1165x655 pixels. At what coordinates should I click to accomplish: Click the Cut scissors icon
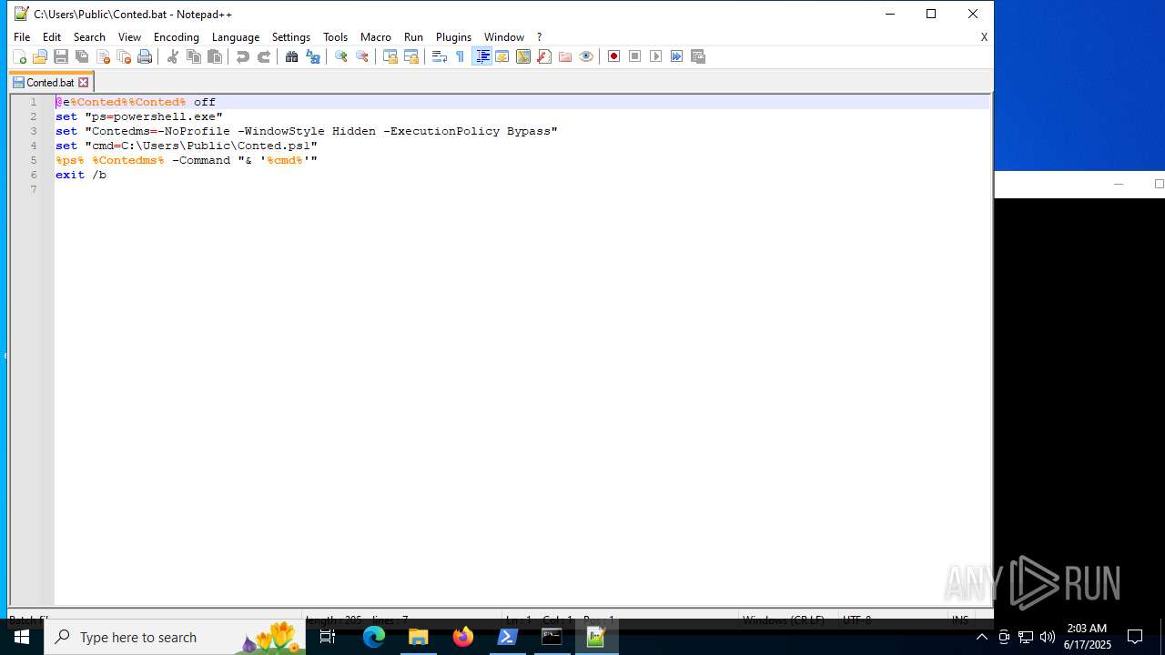[172, 56]
